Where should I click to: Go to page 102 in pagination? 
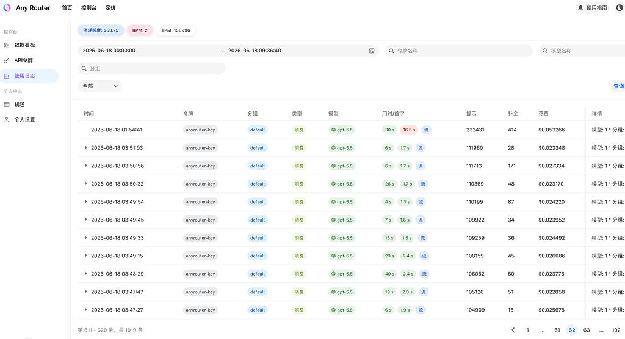[x=616, y=330]
